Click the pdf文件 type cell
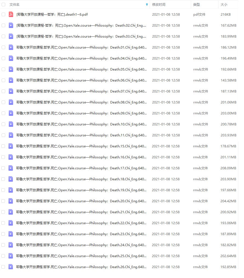 (x=199, y=14)
